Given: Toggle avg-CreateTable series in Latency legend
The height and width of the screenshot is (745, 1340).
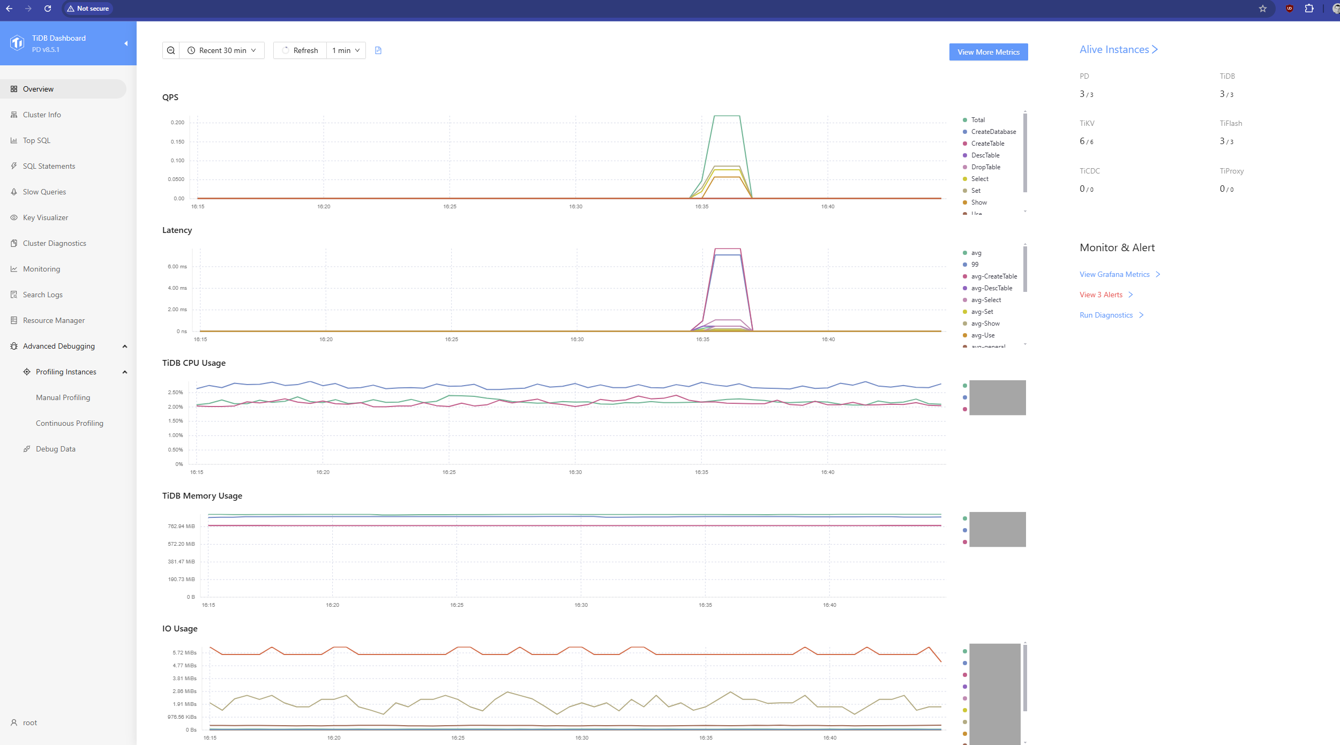Looking at the screenshot, I should [990, 276].
